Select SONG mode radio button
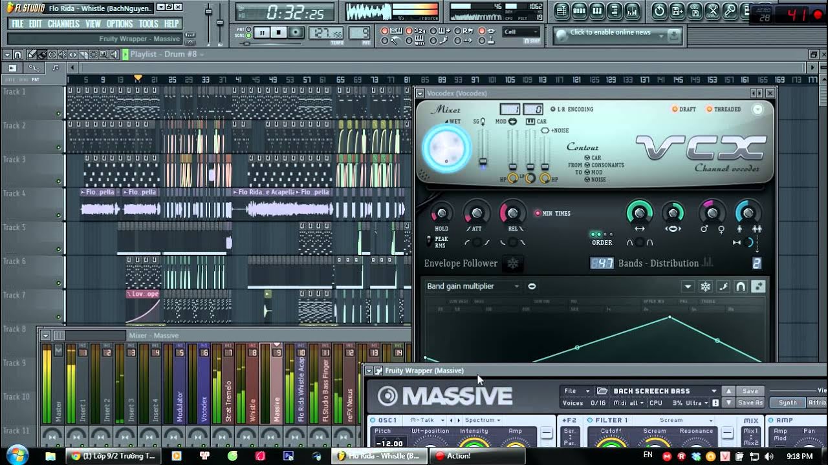The height and width of the screenshot is (465, 828). 248,36
